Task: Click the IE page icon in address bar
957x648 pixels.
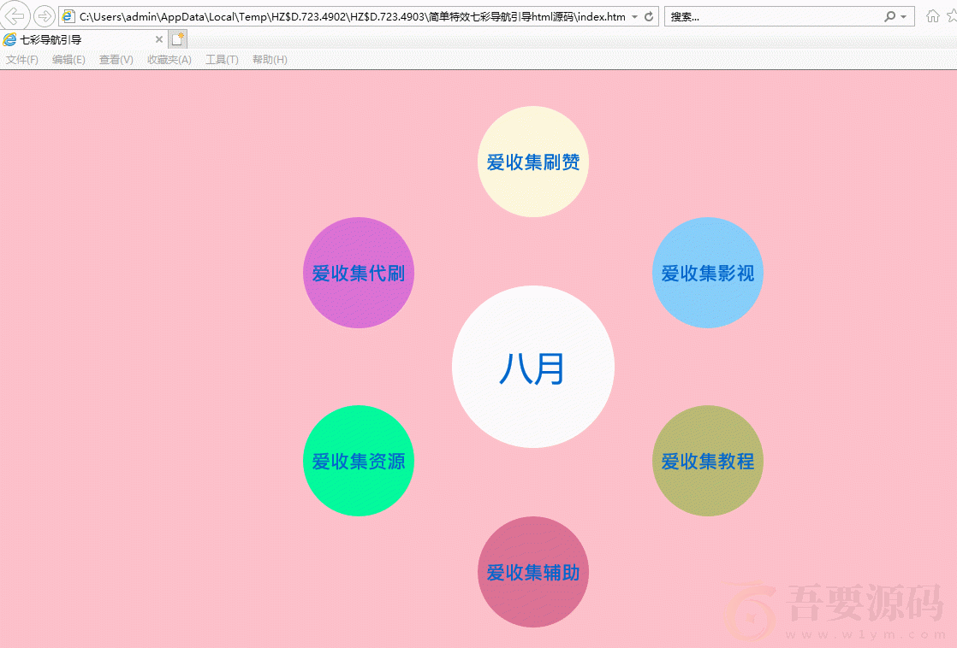Action: point(68,17)
